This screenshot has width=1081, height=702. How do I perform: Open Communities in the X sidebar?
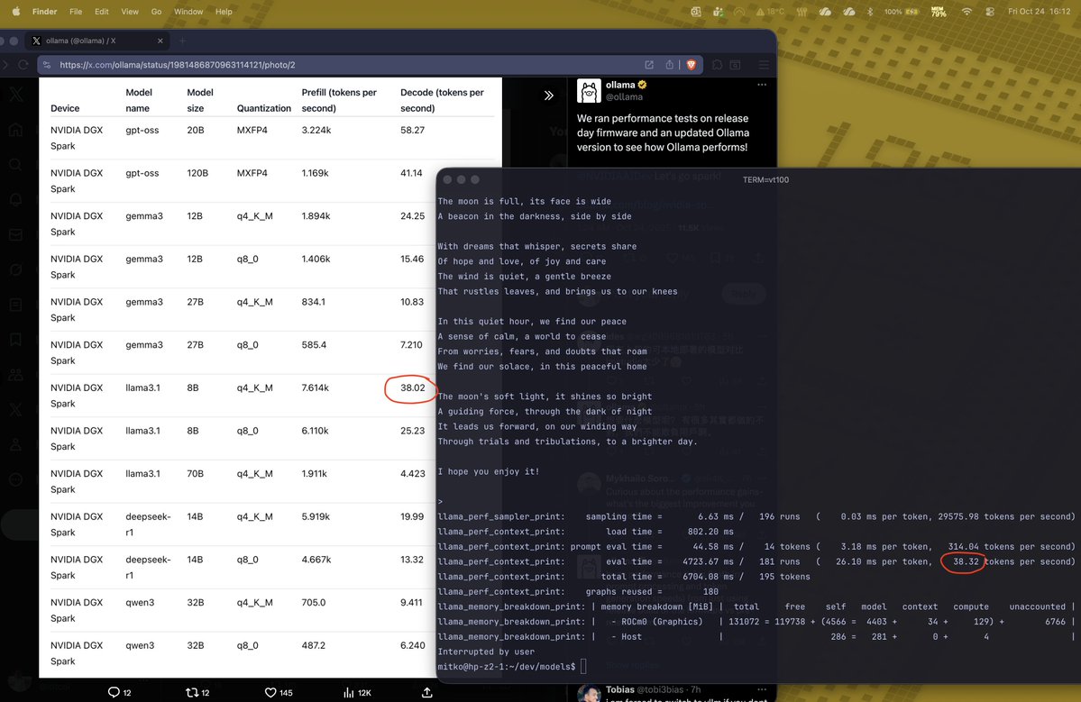(16, 375)
